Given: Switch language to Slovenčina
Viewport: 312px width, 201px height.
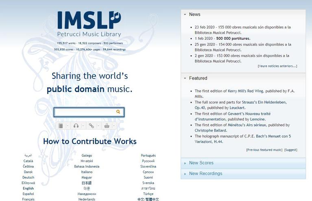Looking at the screenshot, I should [x=148, y=166].
